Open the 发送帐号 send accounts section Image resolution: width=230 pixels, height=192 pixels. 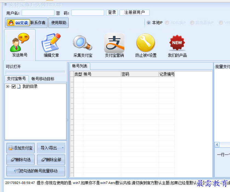(x=20, y=45)
